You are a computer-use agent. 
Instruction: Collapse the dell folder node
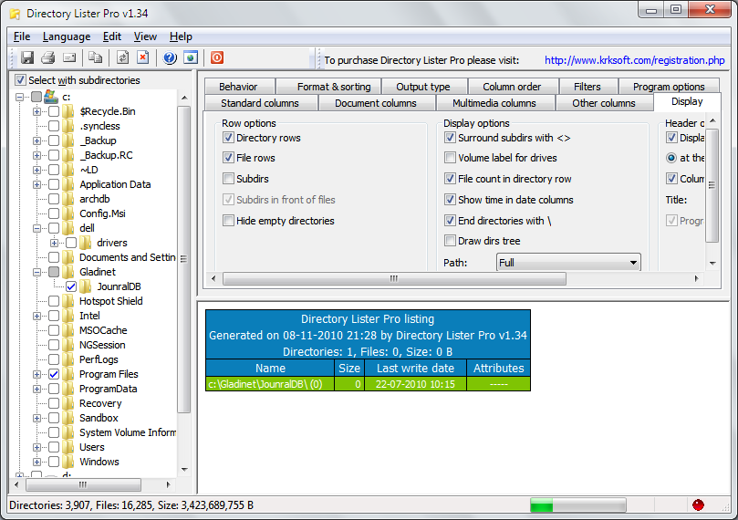[36, 228]
